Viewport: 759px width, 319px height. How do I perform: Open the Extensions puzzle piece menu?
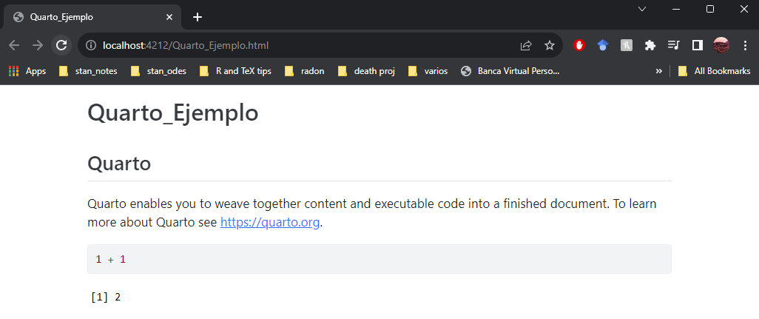(650, 45)
